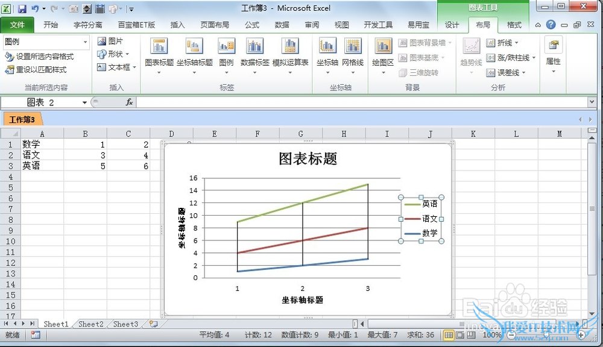Select cell A1 containing 数学
603x347 pixels.
(x=42, y=145)
